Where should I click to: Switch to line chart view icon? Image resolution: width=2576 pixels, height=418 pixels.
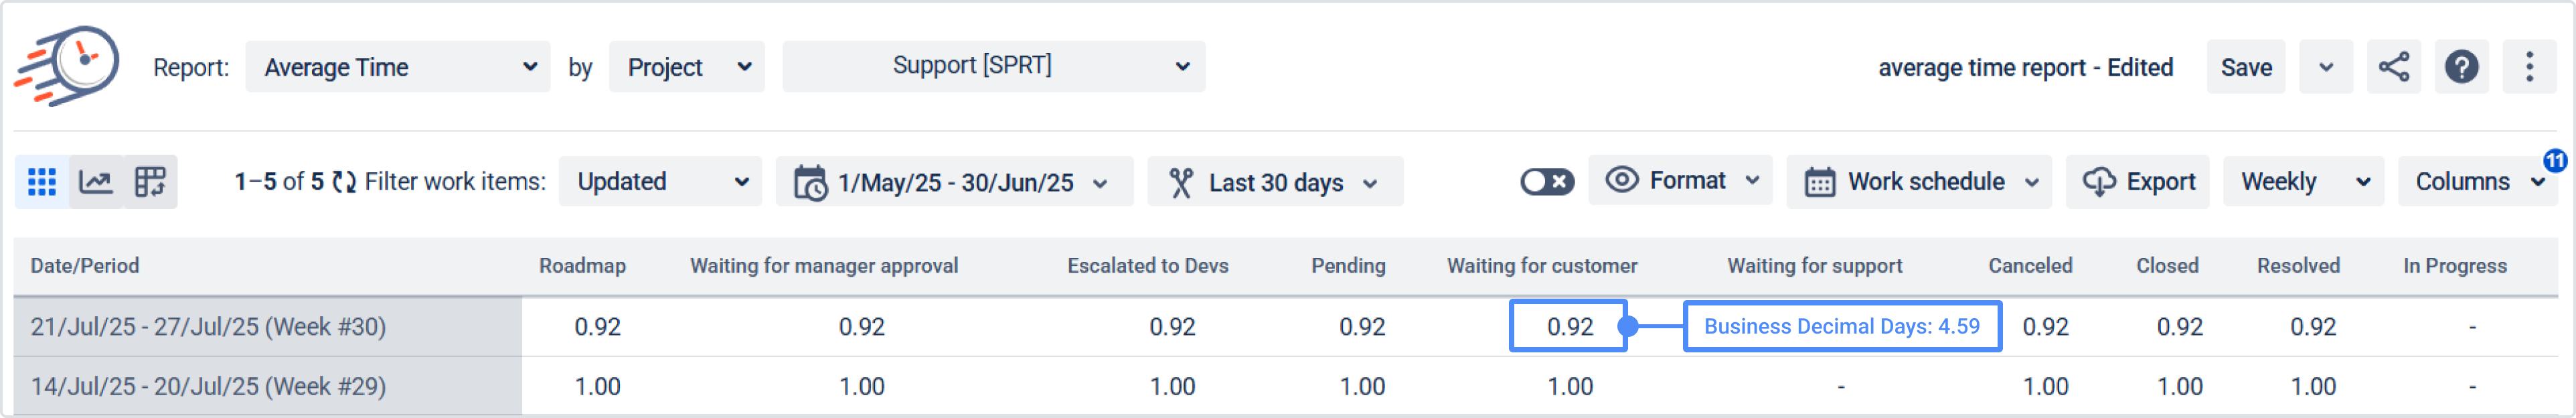point(96,182)
